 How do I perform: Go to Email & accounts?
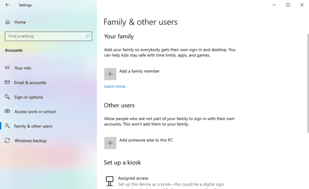click(30, 83)
